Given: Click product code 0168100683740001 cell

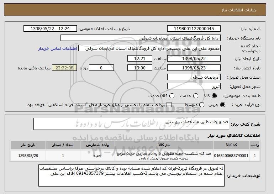Looking at the screenshot, I should [x=231, y=156].
